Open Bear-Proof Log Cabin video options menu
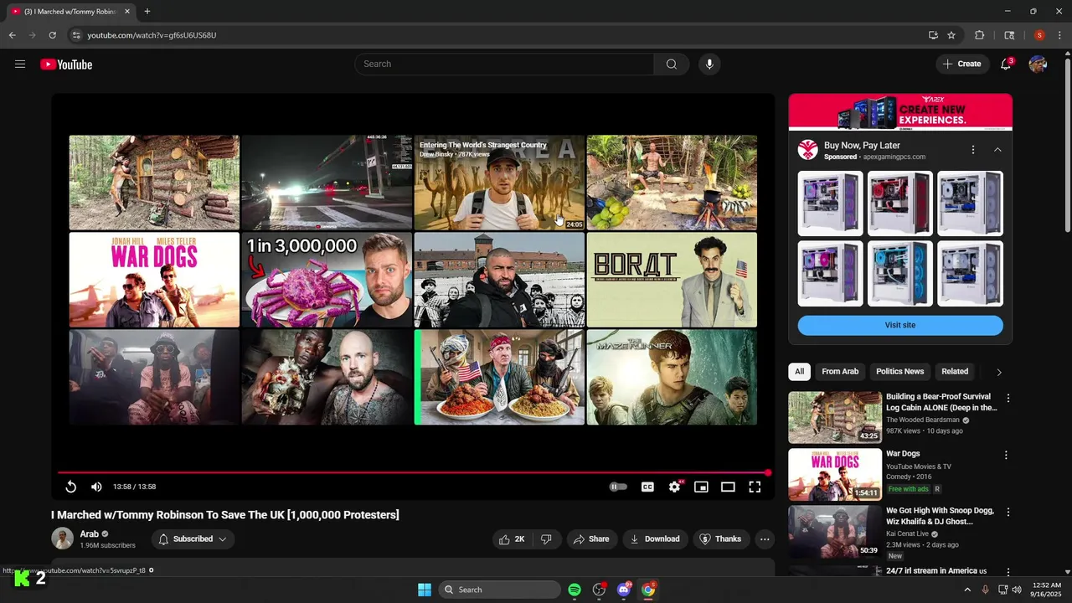 (x=1008, y=399)
